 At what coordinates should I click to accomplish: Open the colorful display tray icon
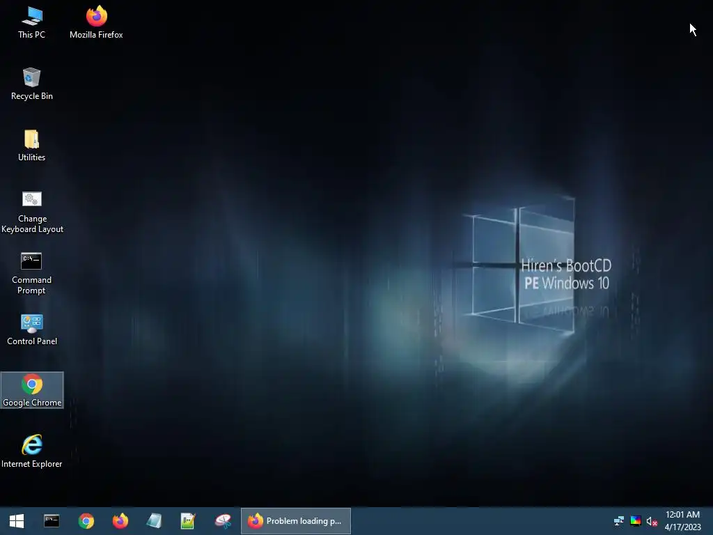pos(636,521)
